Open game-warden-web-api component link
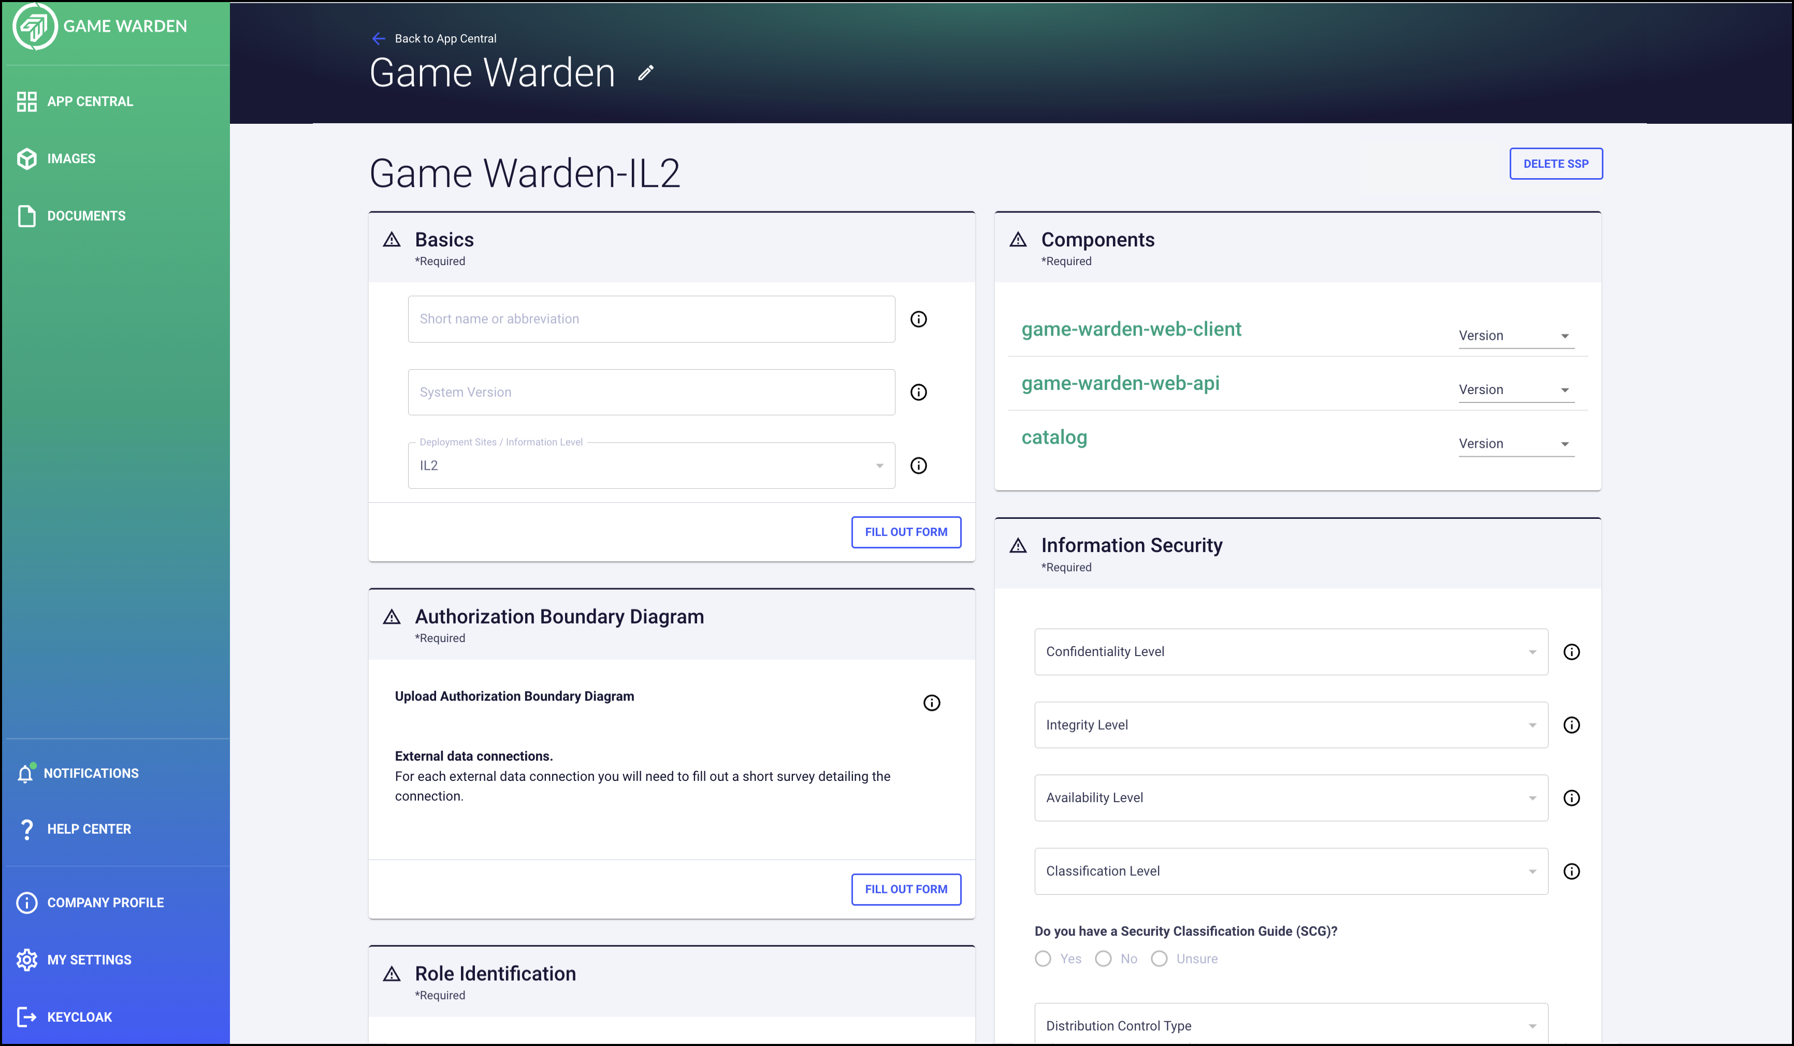 coord(1120,384)
